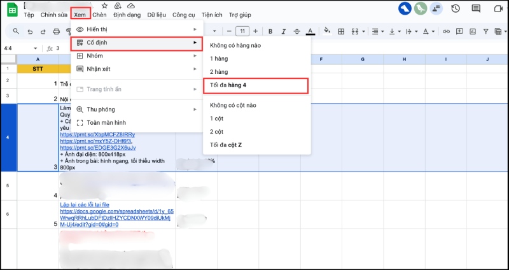Viewport: 509px width, 270px height.
Task: Start a Meet video call
Action: tap(498, 9)
